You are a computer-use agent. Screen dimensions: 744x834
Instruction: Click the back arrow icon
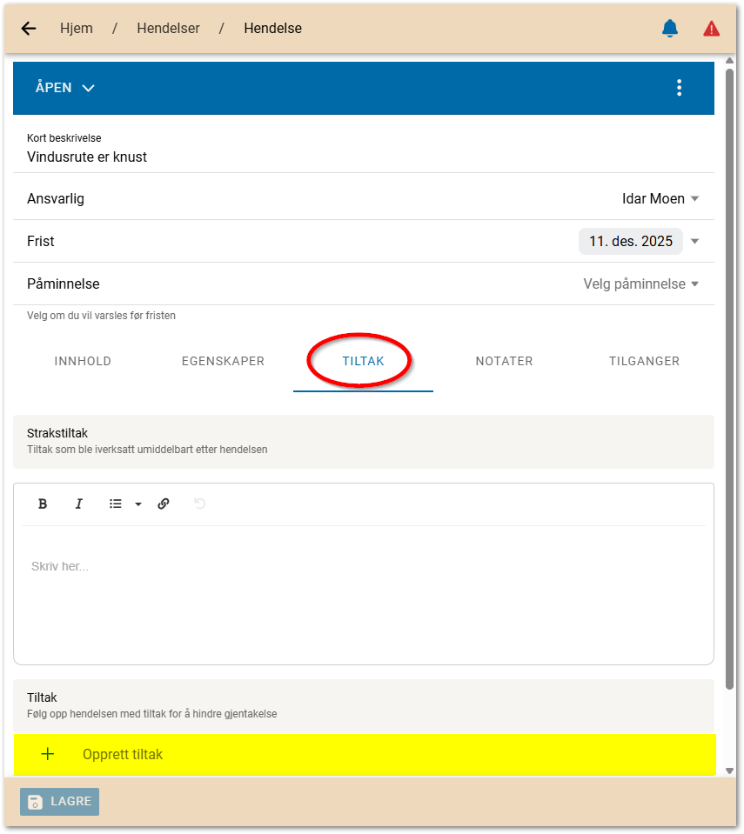29,29
